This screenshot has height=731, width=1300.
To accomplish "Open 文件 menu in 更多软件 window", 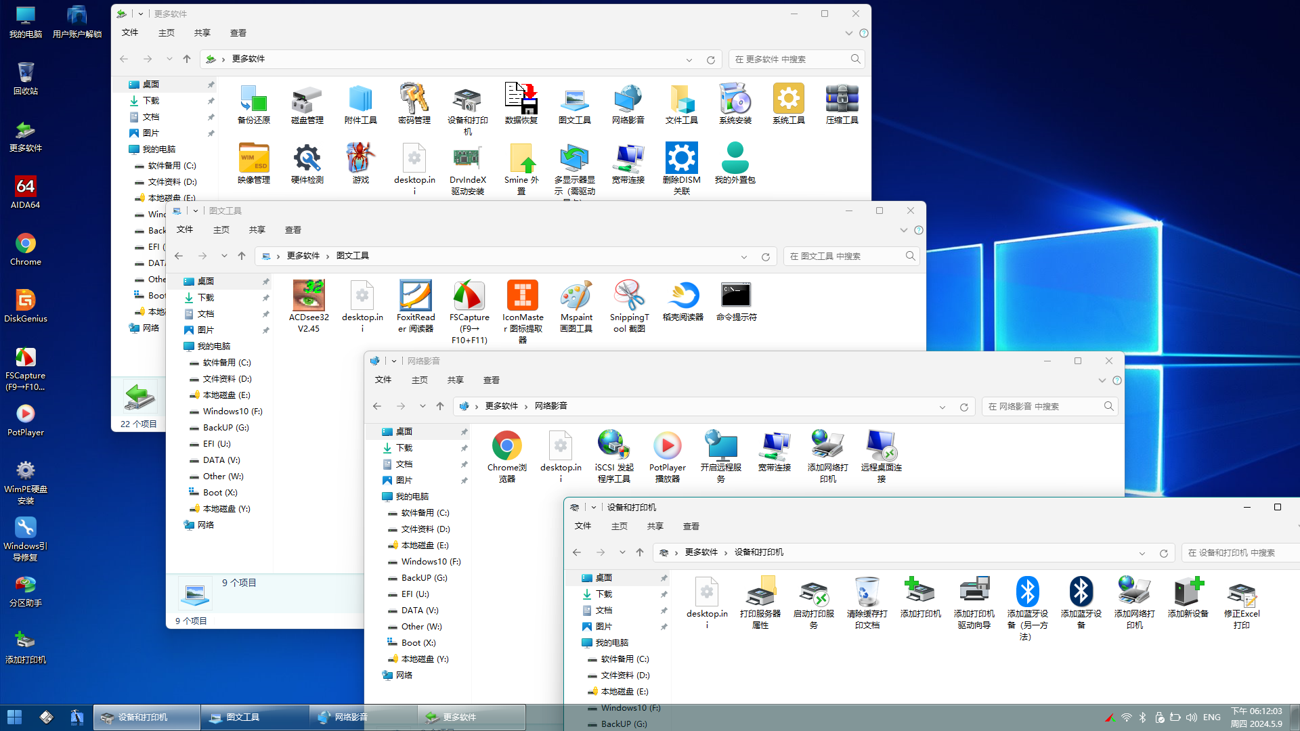I will point(129,32).
